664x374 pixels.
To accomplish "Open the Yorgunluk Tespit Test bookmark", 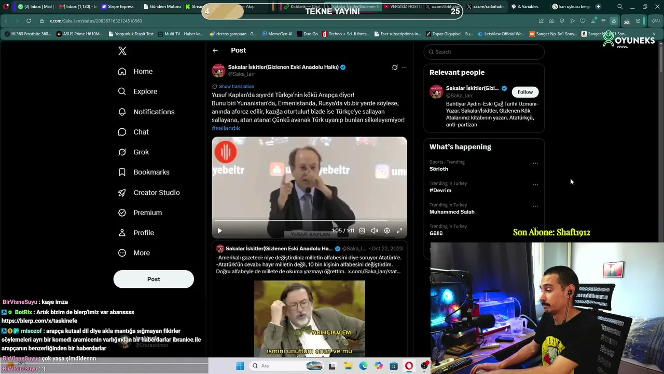I will (x=131, y=34).
